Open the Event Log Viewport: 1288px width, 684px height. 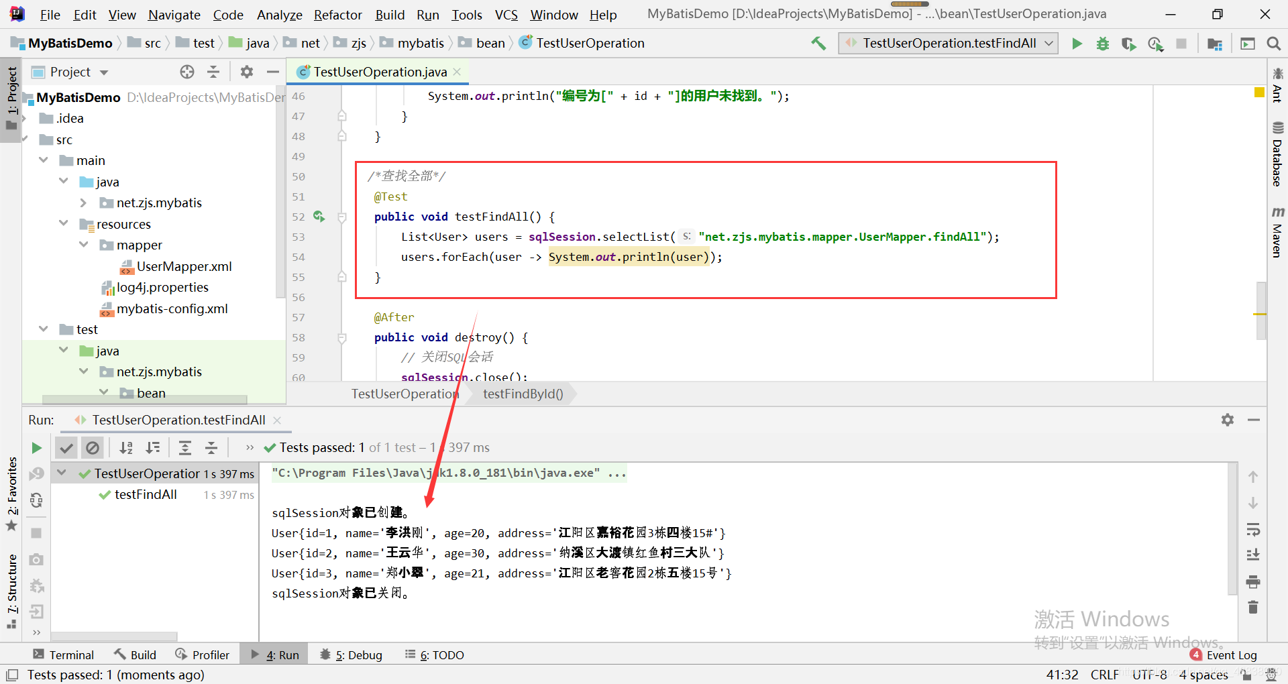pos(1224,655)
